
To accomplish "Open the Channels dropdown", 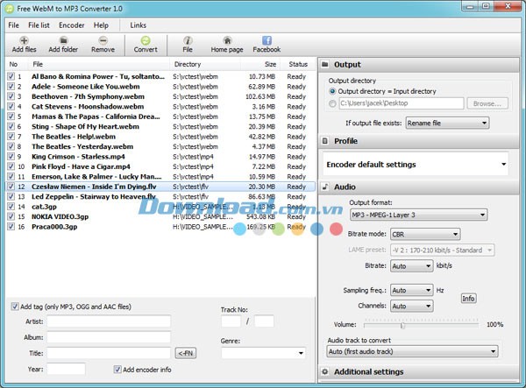I will [412, 306].
